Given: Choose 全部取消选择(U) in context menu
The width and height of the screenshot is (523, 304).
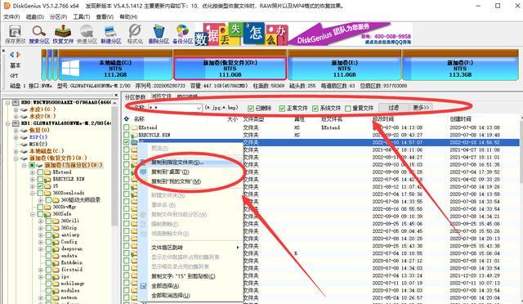Looking at the screenshot, I should click(190, 296).
